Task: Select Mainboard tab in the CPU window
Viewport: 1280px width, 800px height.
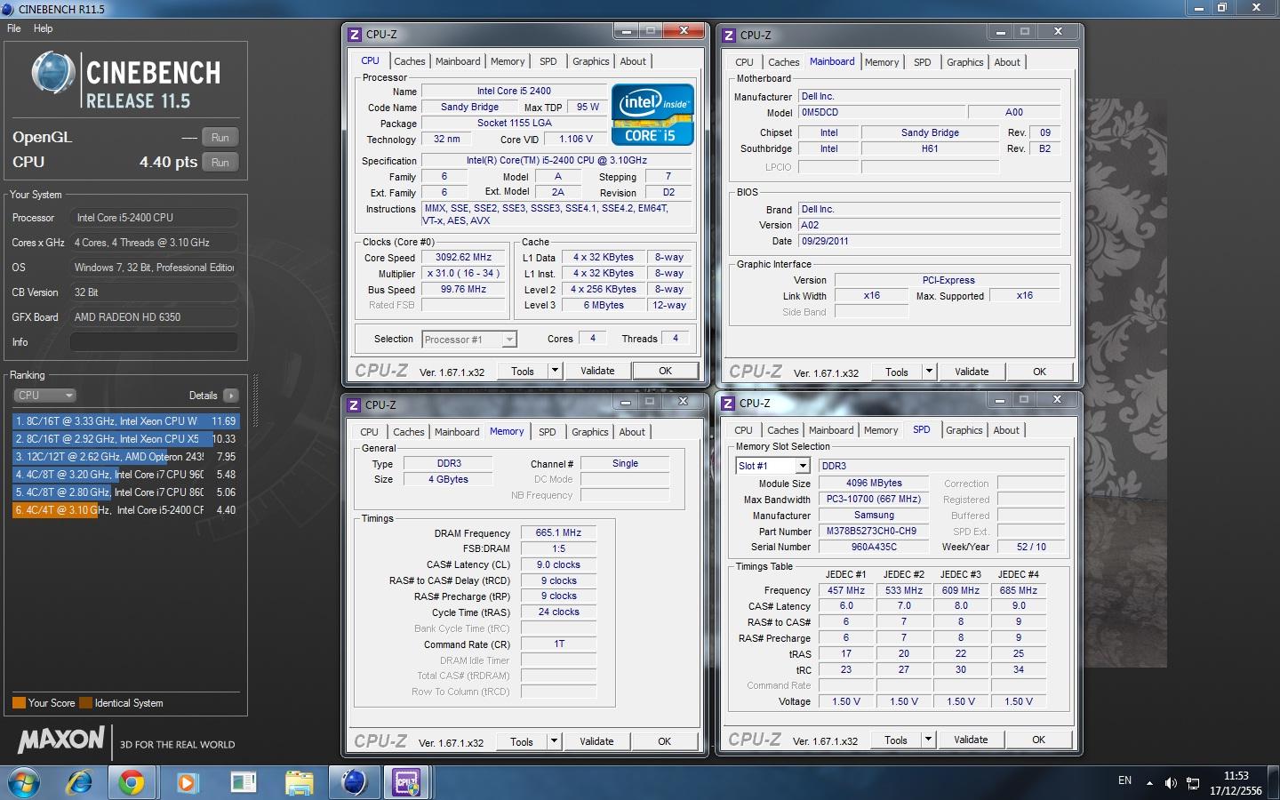Action: (458, 61)
